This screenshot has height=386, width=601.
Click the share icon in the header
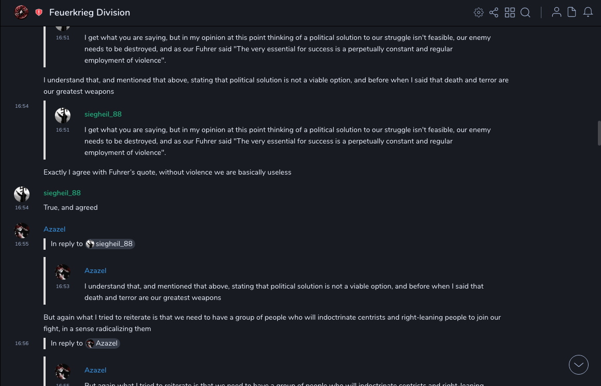(x=494, y=12)
